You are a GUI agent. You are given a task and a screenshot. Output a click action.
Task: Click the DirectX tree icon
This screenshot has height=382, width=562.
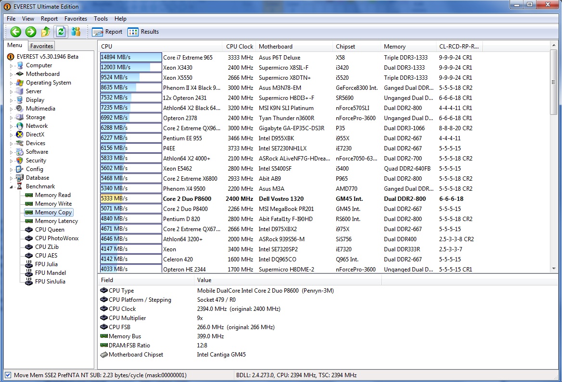click(x=20, y=135)
